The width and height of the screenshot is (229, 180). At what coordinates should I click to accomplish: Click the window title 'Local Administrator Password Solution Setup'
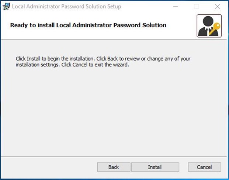click(67, 7)
